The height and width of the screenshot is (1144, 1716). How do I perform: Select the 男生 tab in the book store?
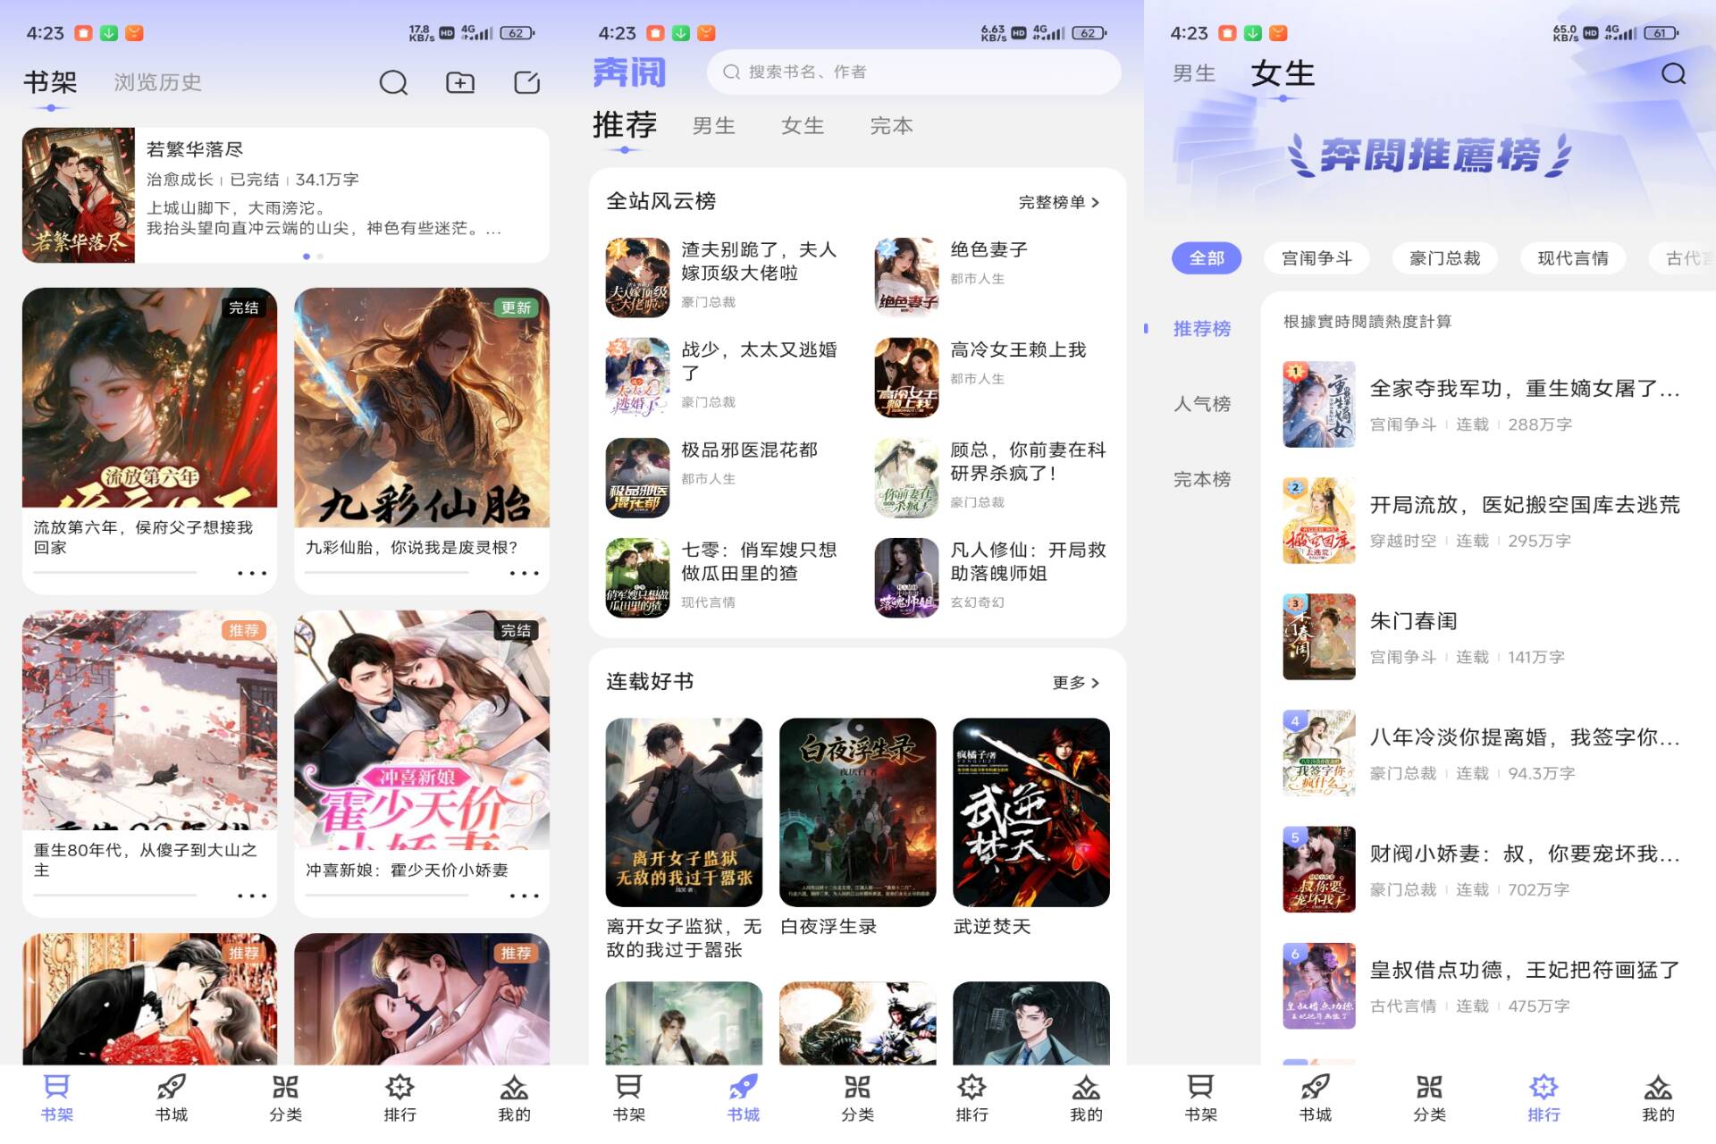click(714, 126)
